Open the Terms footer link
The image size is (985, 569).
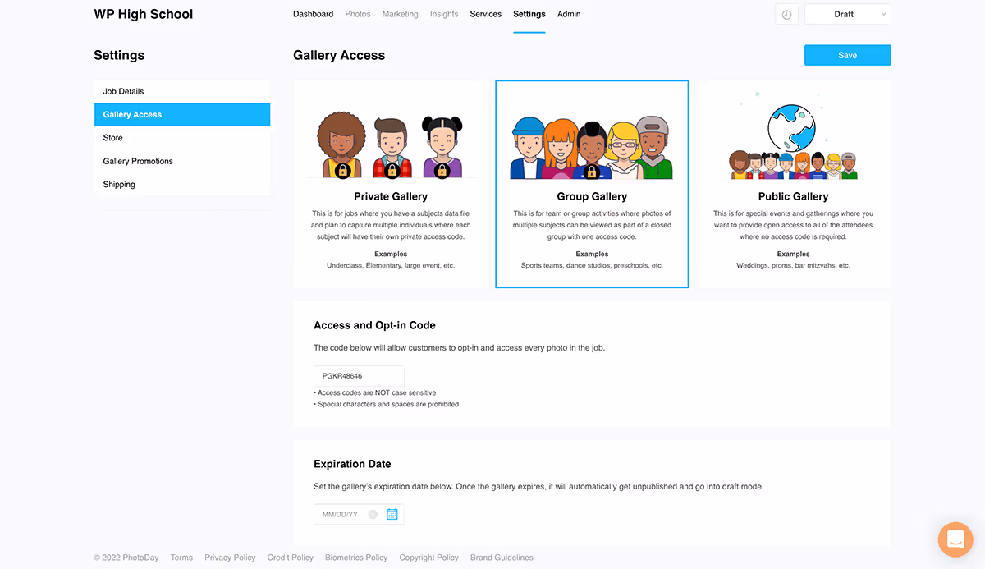point(181,558)
